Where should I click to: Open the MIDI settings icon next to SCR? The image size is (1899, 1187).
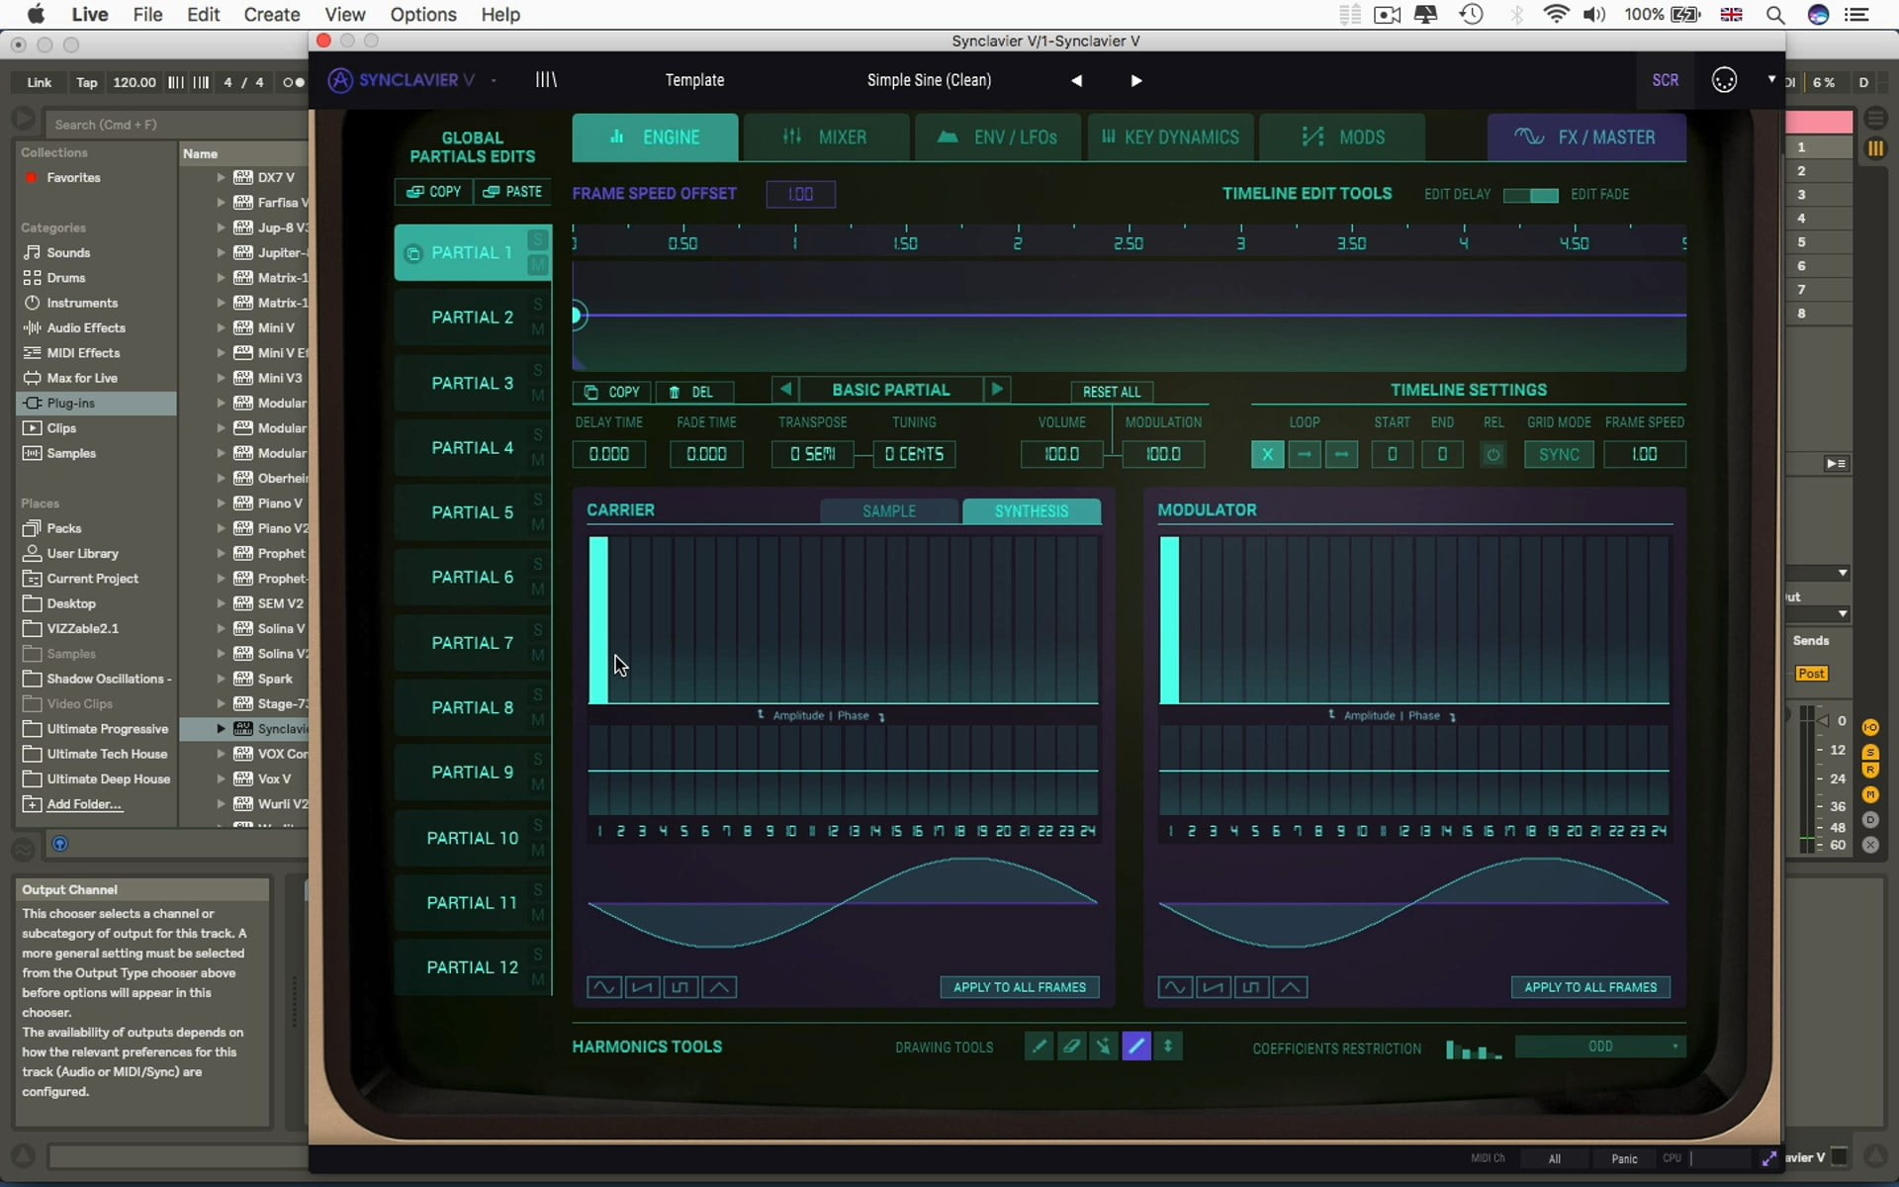coord(1724,80)
